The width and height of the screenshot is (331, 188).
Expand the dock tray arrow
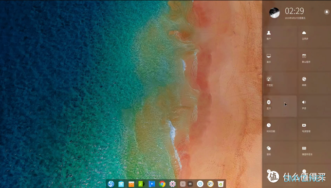click(x=183, y=184)
